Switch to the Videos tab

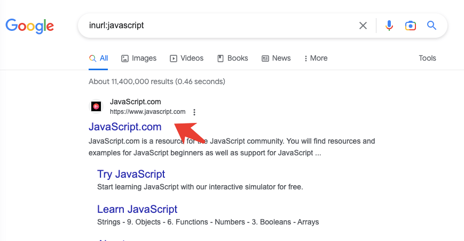coord(187,59)
